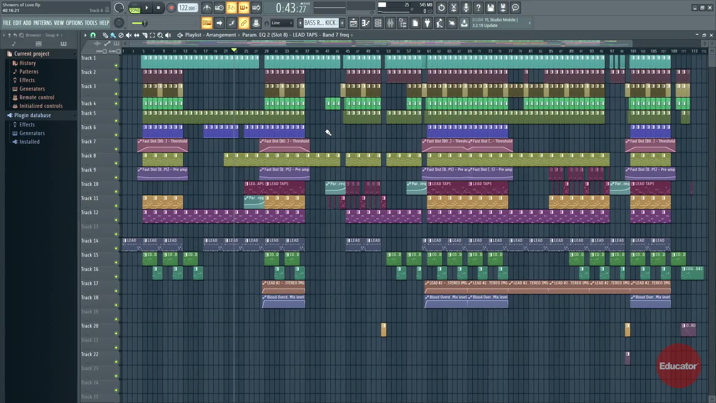Click the 122.000 tempo field
Image resolution: width=716 pixels, height=403 pixels.
pos(188,8)
